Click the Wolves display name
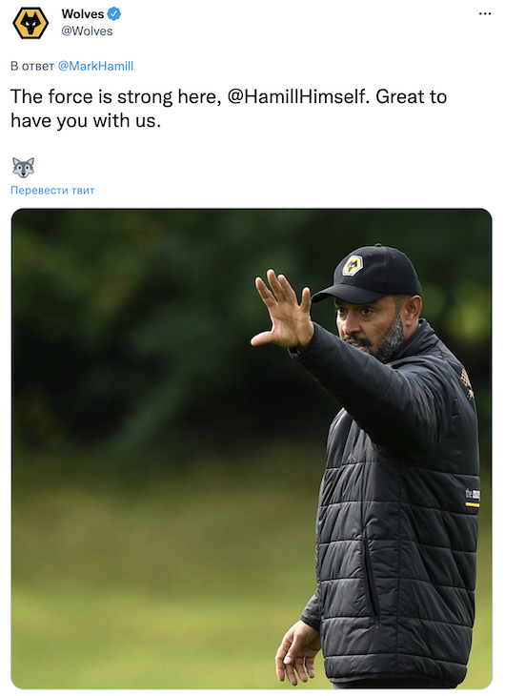505x696 pixels. [x=83, y=13]
